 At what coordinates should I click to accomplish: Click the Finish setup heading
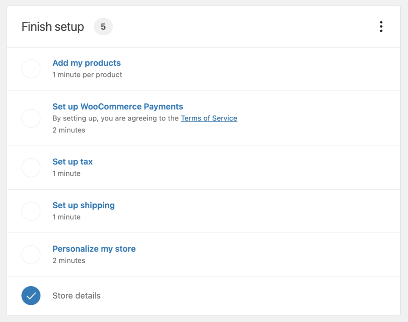[53, 27]
